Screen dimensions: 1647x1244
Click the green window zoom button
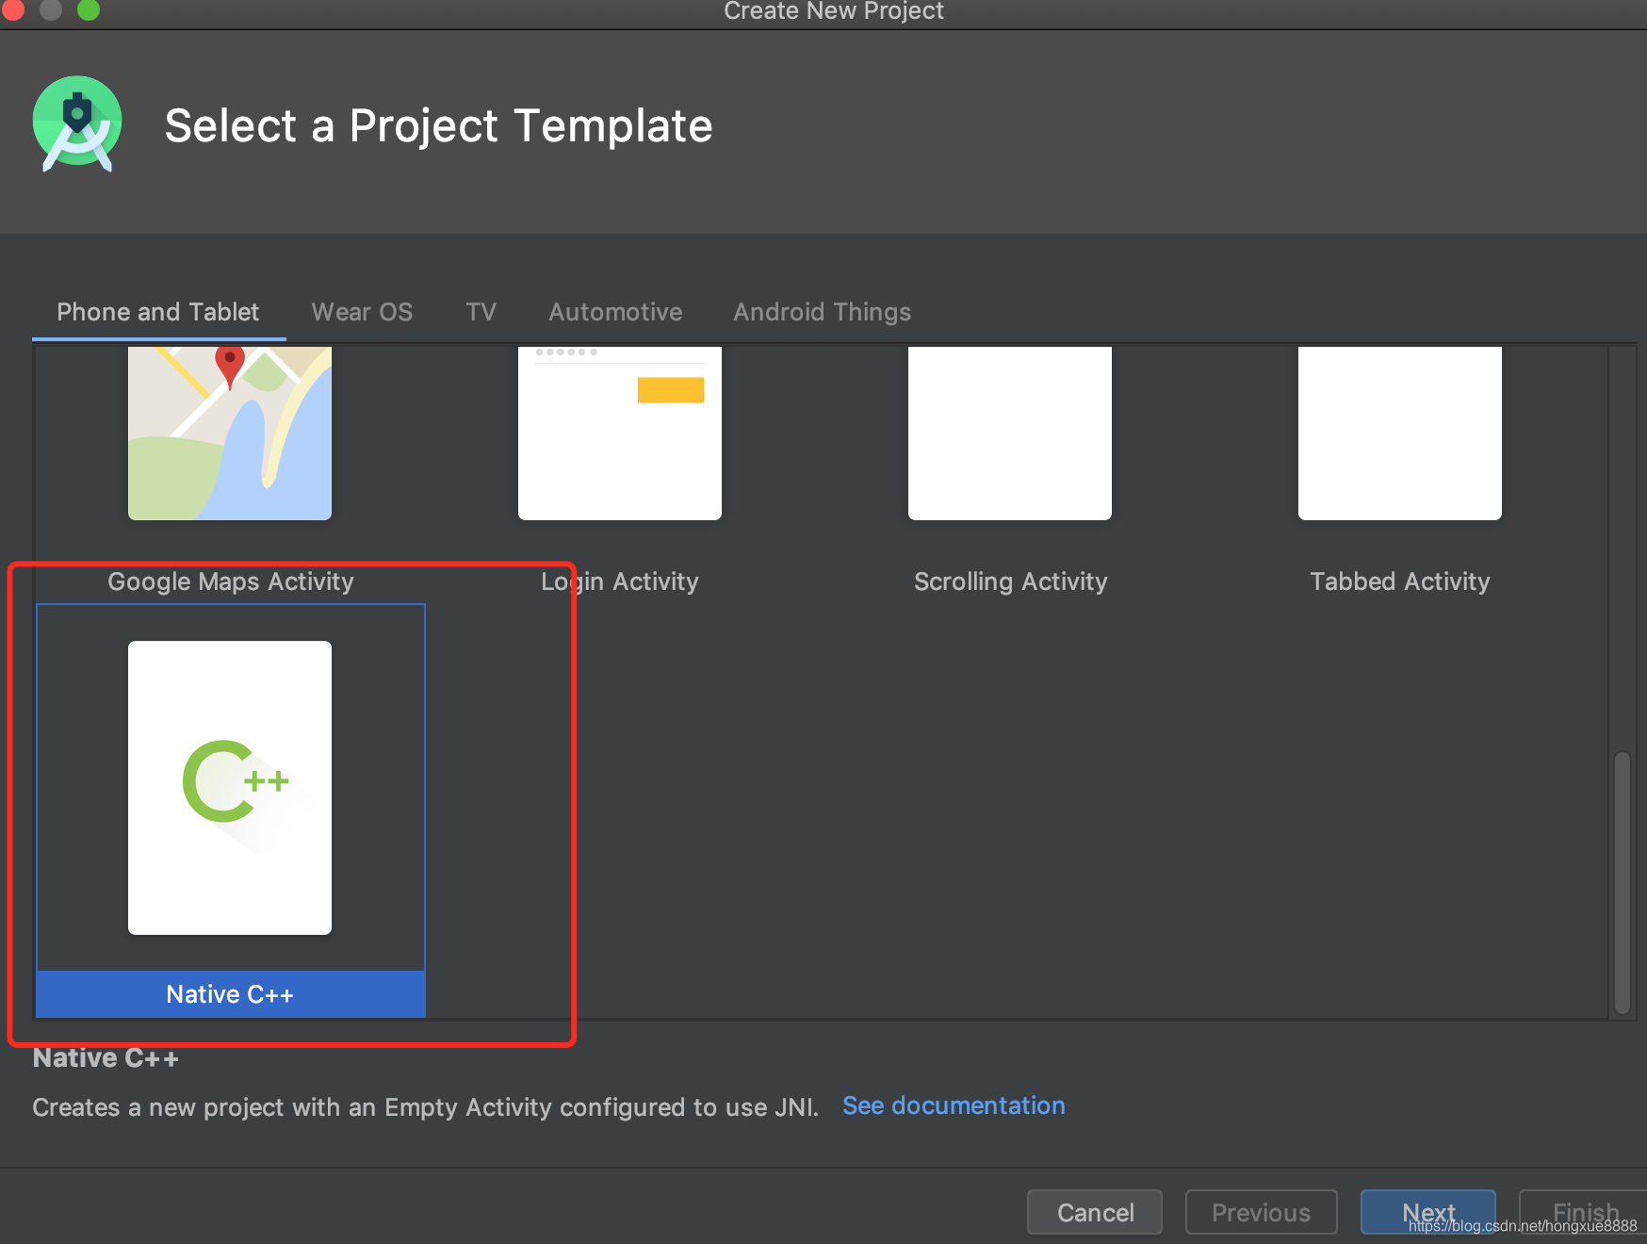[89, 9]
